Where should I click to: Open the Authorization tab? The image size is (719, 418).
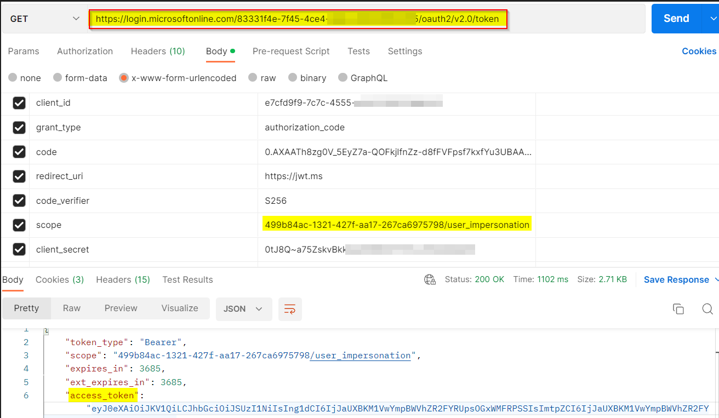pyautogui.click(x=85, y=51)
